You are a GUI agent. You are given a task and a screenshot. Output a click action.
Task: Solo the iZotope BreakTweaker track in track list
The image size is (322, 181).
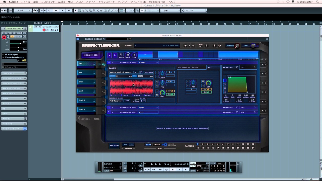click(x=40, y=27)
